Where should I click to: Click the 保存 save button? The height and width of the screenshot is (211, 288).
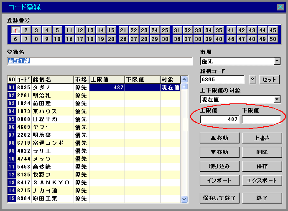[x=262, y=166]
